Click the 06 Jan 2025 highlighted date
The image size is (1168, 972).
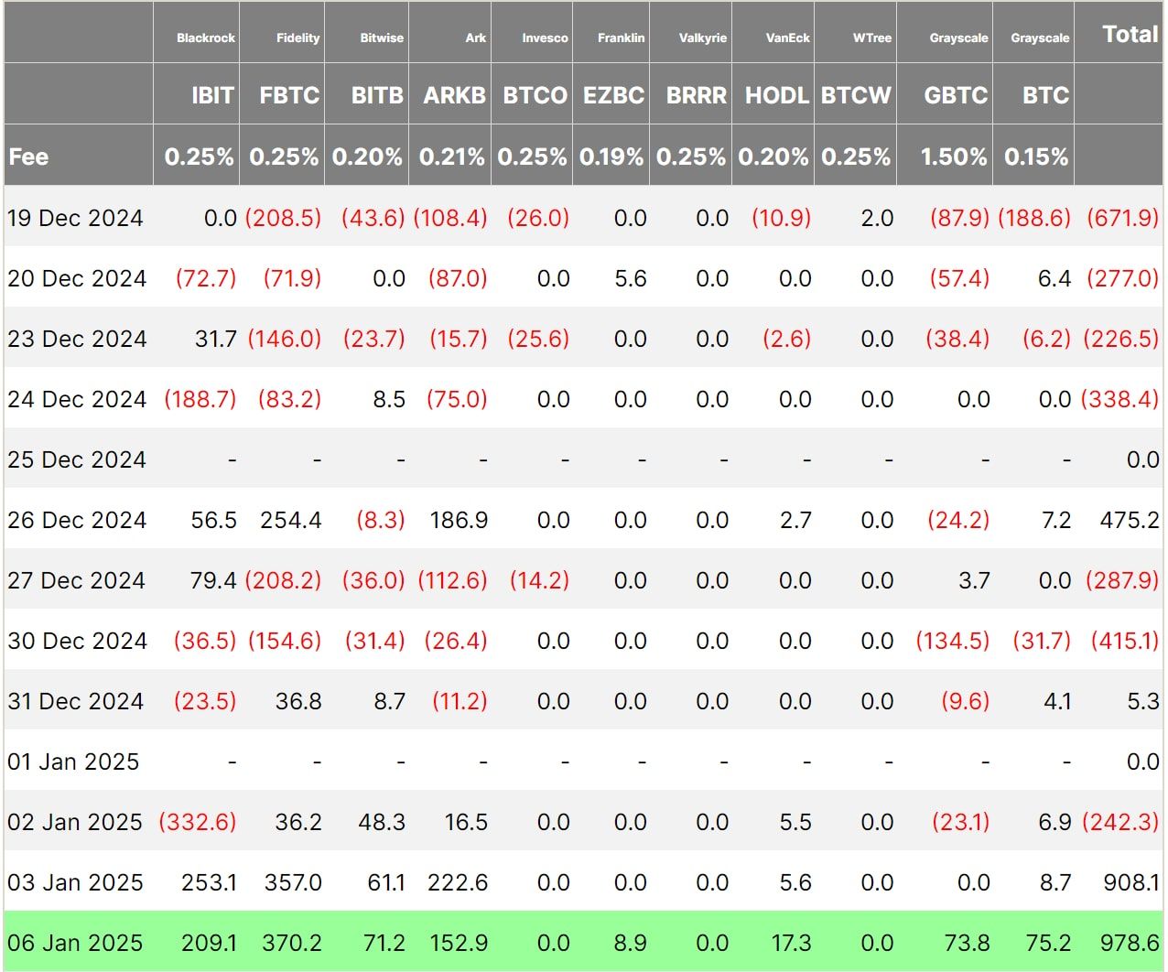pos(75,943)
